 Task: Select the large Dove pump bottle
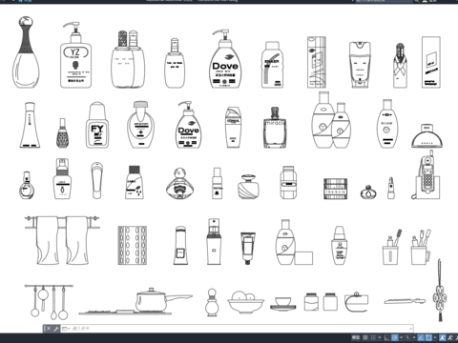[225, 59]
